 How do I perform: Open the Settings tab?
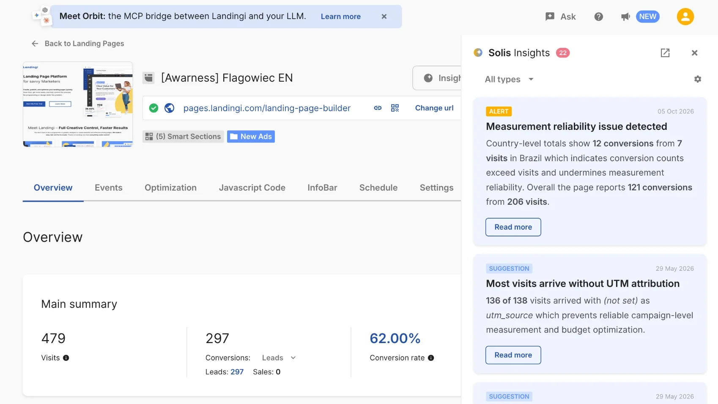pyautogui.click(x=436, y=188)
